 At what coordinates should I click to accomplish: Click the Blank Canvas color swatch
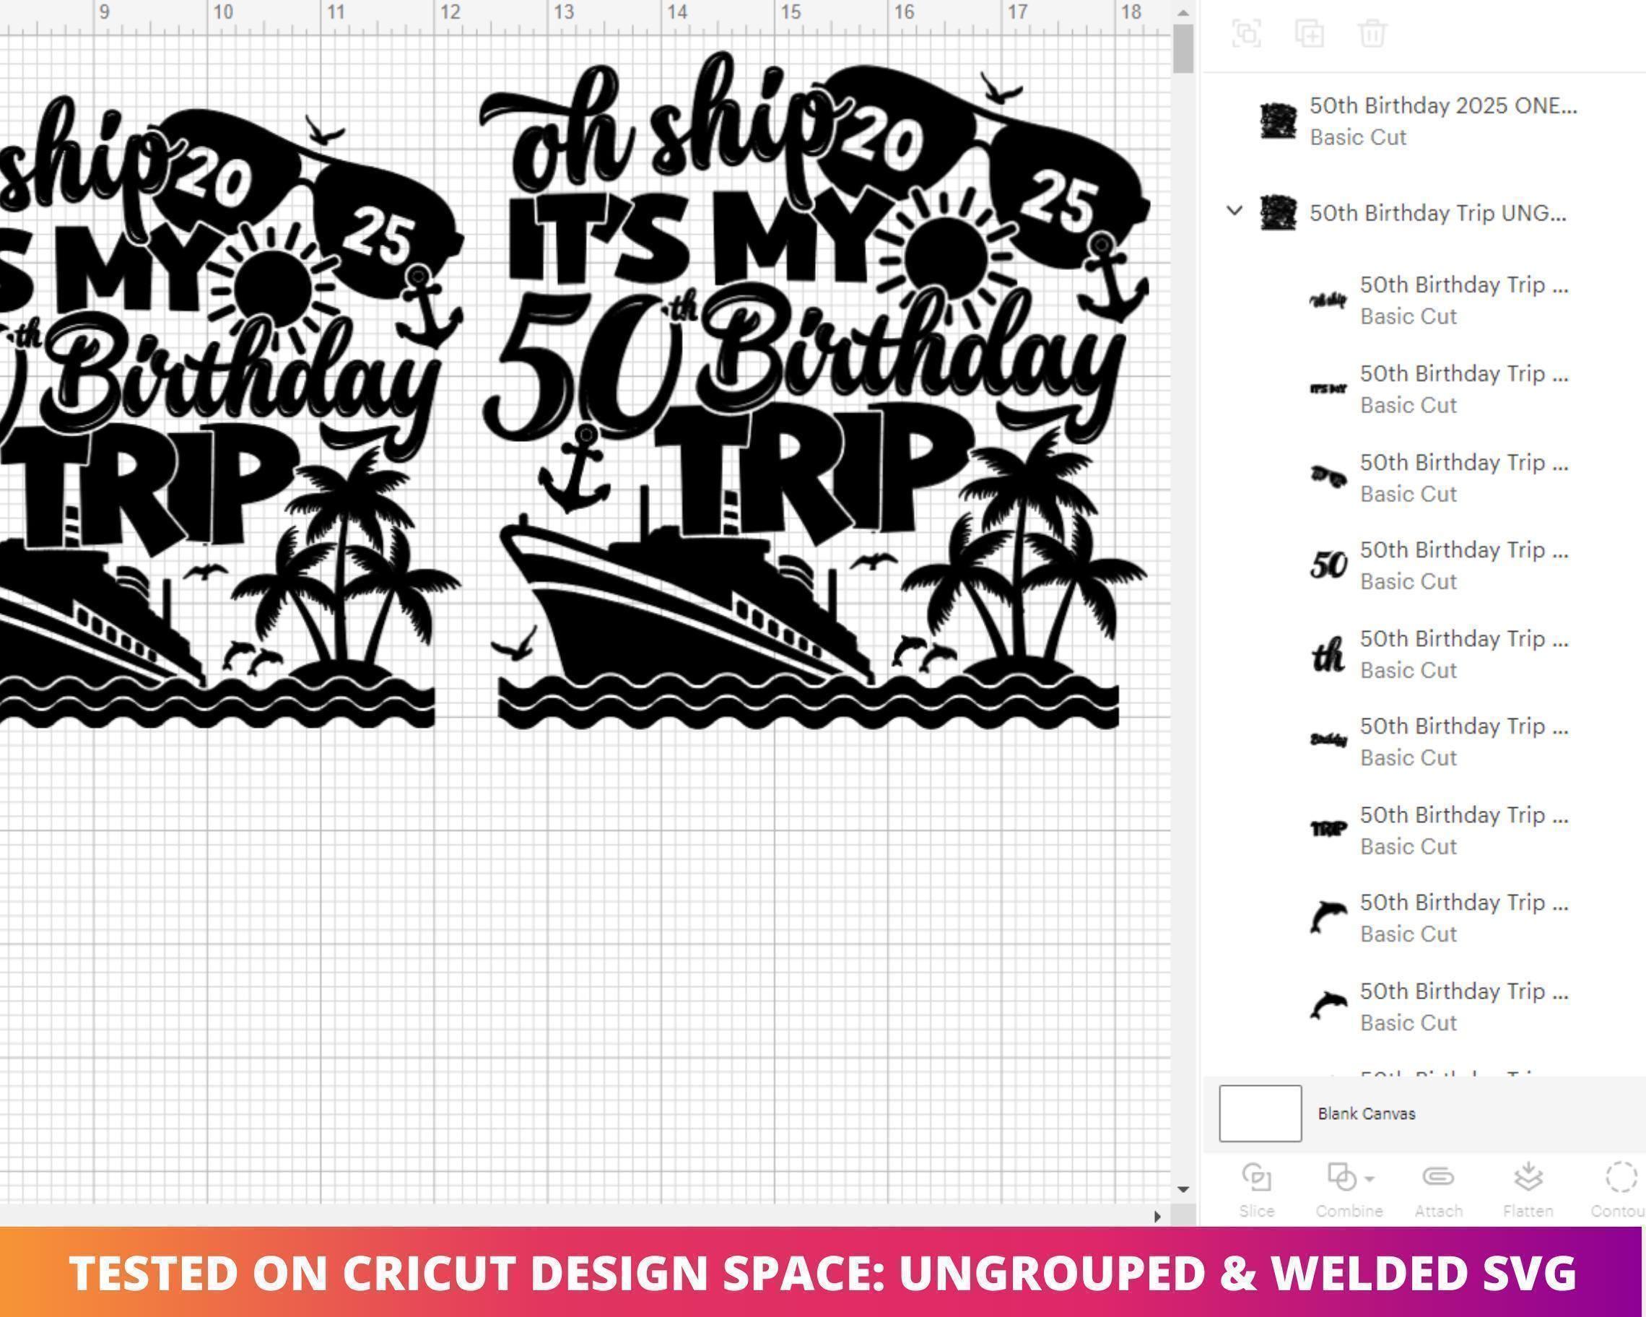click(1260, 1113)
